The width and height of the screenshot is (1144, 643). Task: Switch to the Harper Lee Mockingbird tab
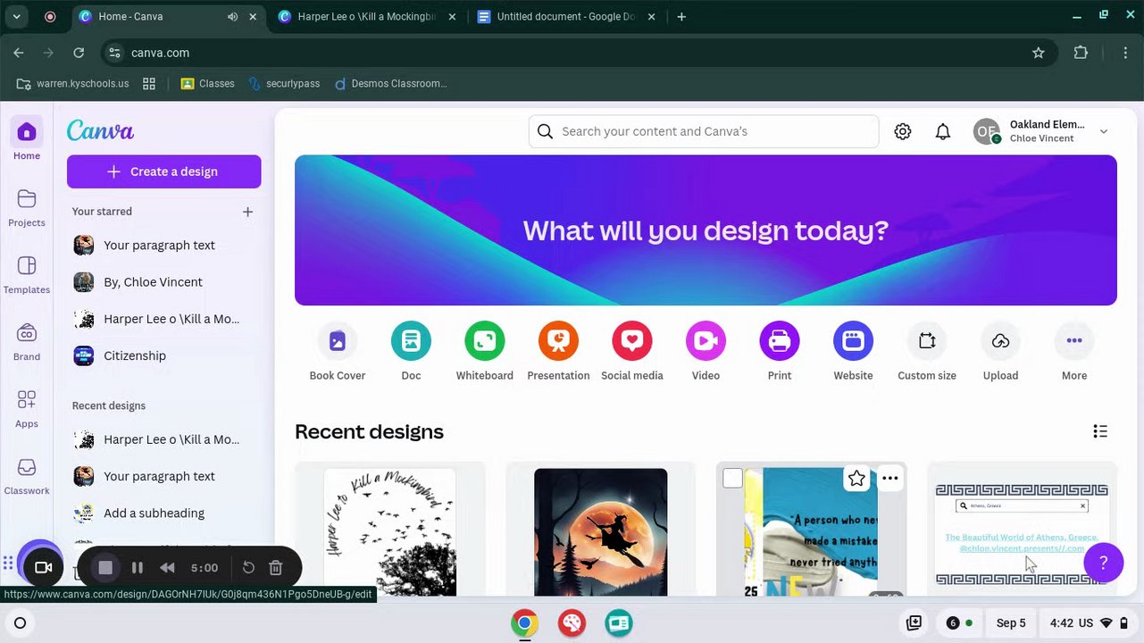[366, 17]
